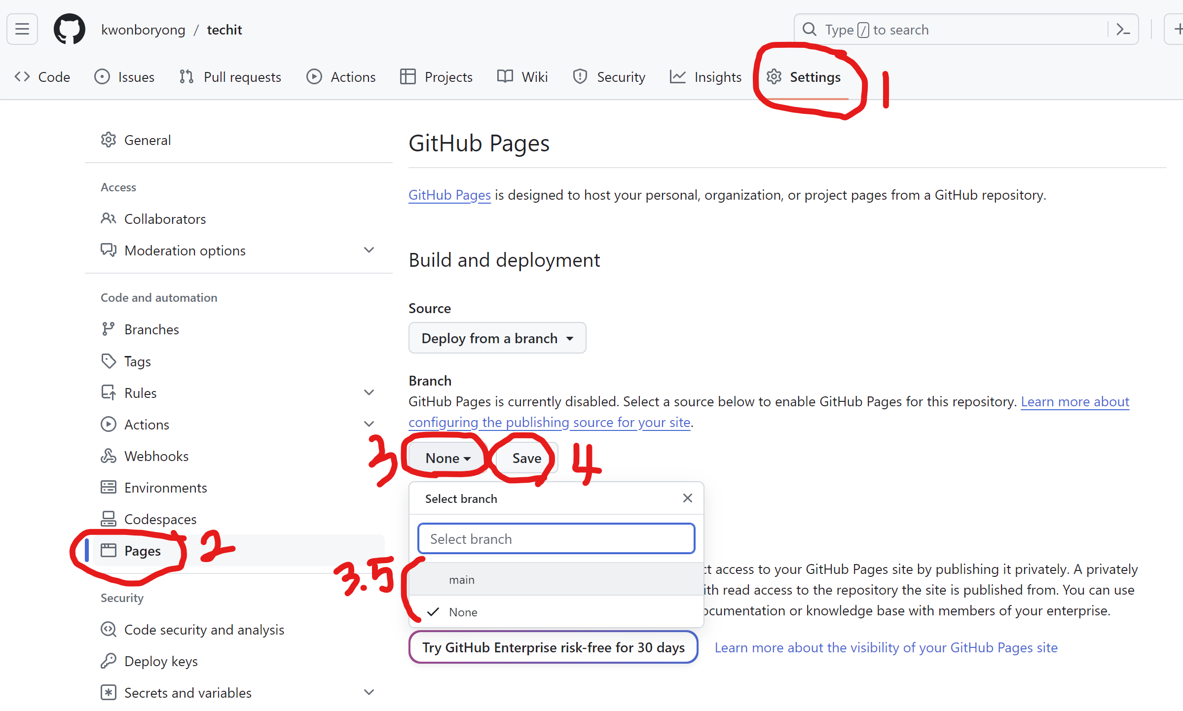Choose the None option with checkmark
Viewport: 1183px width, 711px height.
tap(556, 612)
